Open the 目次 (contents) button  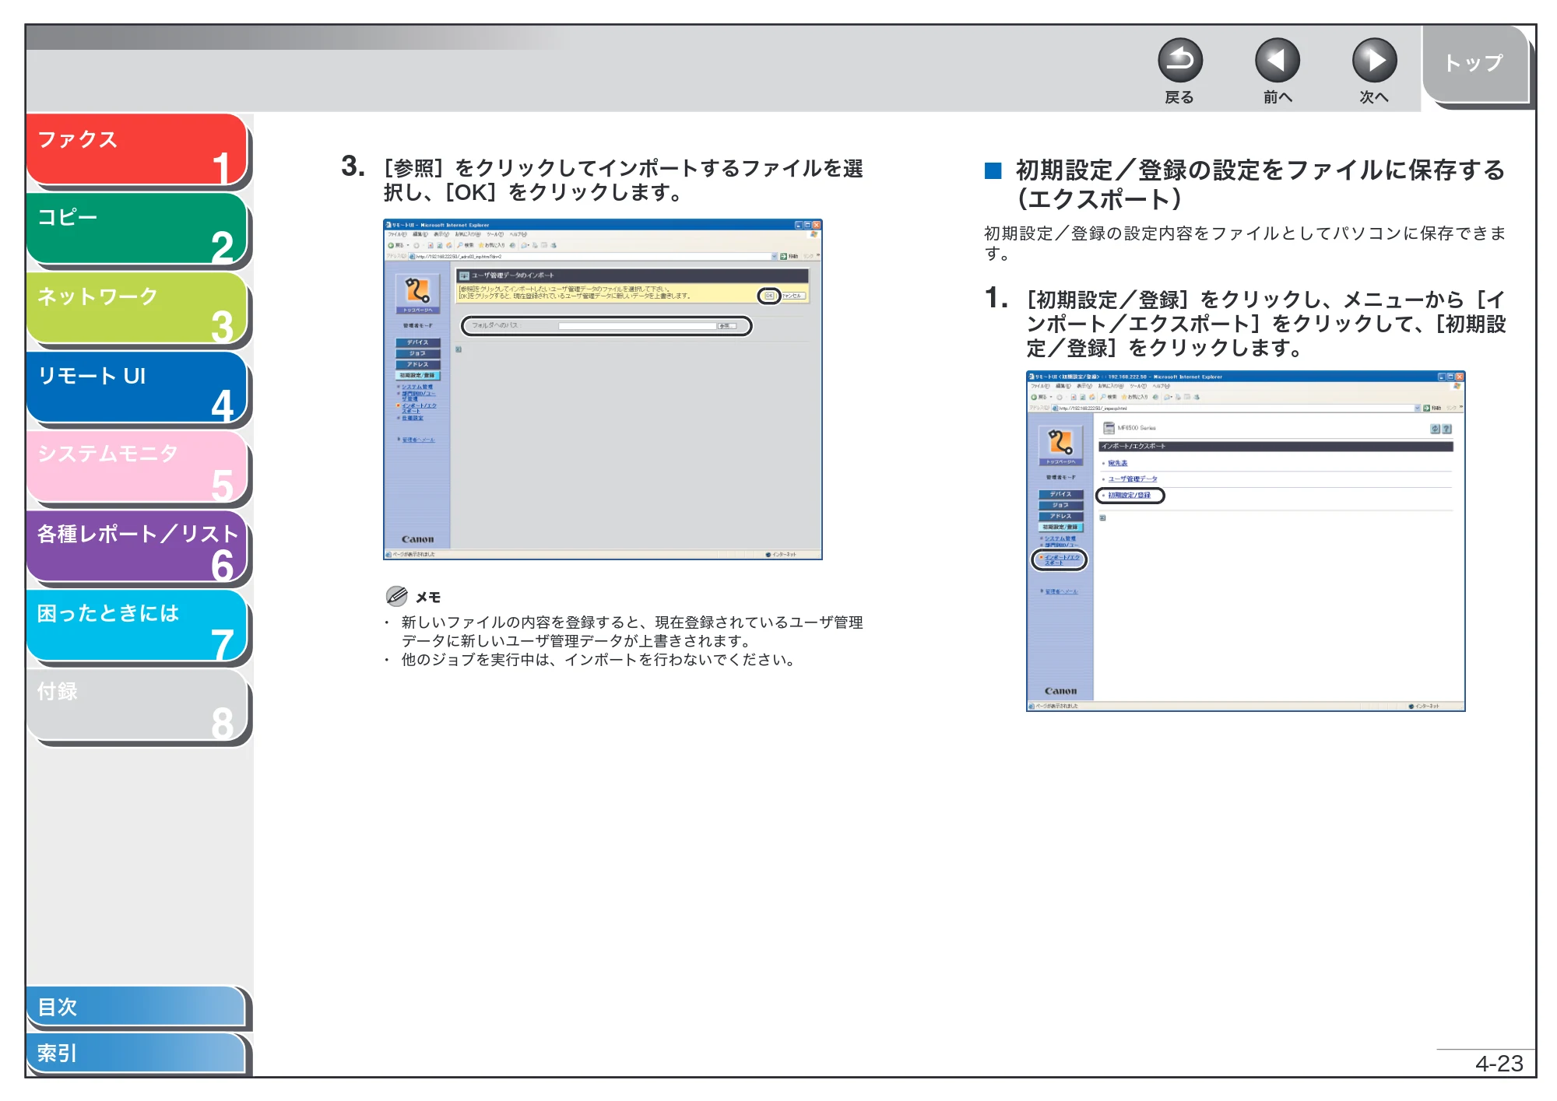[135, 1006]
